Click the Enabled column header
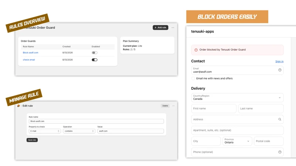 tap(96, 46)
